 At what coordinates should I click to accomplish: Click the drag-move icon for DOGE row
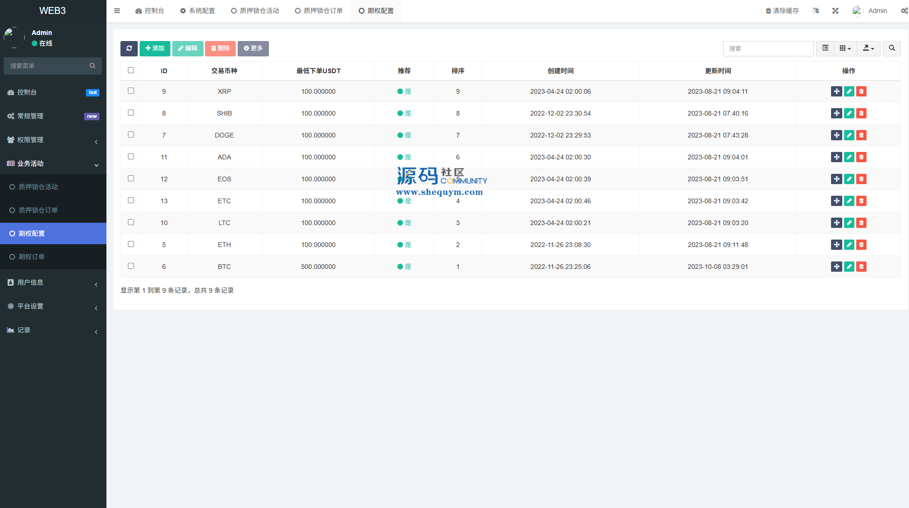[836, 135]
